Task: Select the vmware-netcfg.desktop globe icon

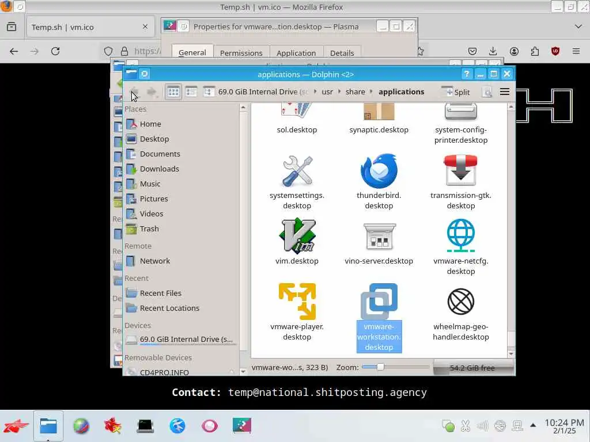Action: pyautogui.click(x=460, y=235)
